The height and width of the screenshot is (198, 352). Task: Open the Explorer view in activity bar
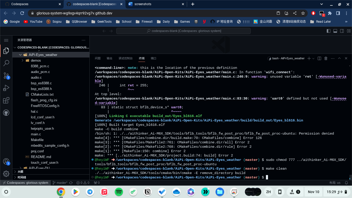pos(6,51)
